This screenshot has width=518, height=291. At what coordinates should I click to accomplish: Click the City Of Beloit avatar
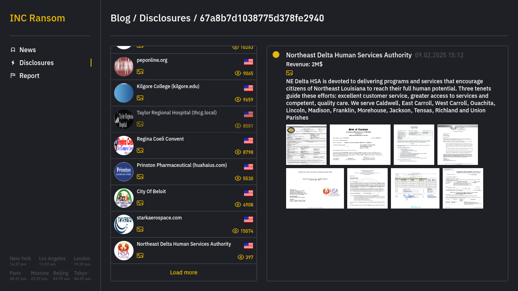pyautogui.click(x=124, y=198)
